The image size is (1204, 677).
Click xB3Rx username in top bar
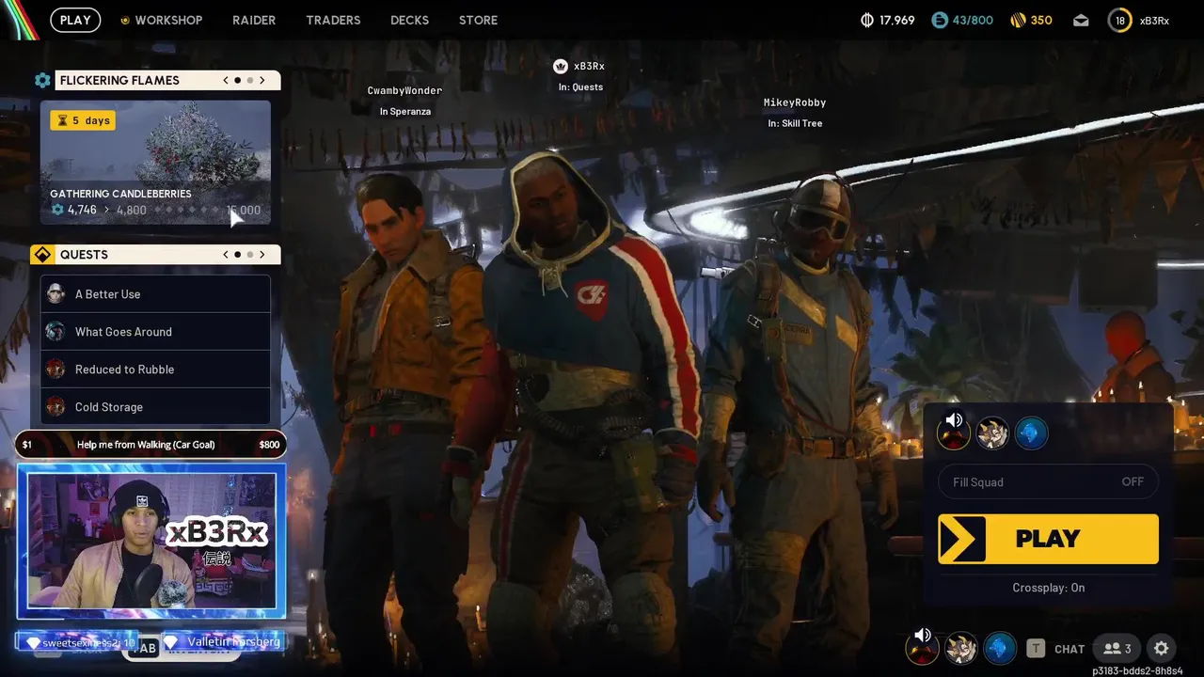1154,20
